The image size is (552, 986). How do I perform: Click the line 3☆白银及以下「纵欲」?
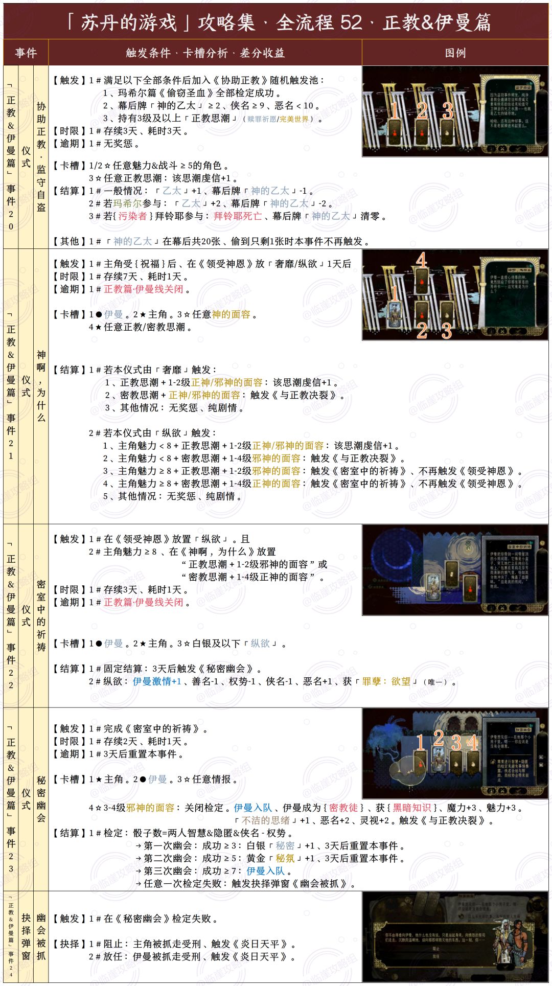pyautogui.click(x=232, y=643)
